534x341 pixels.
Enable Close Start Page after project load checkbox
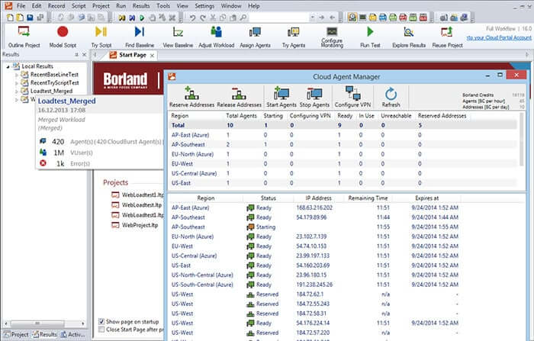pyautogui.click(x=101, y=330)
